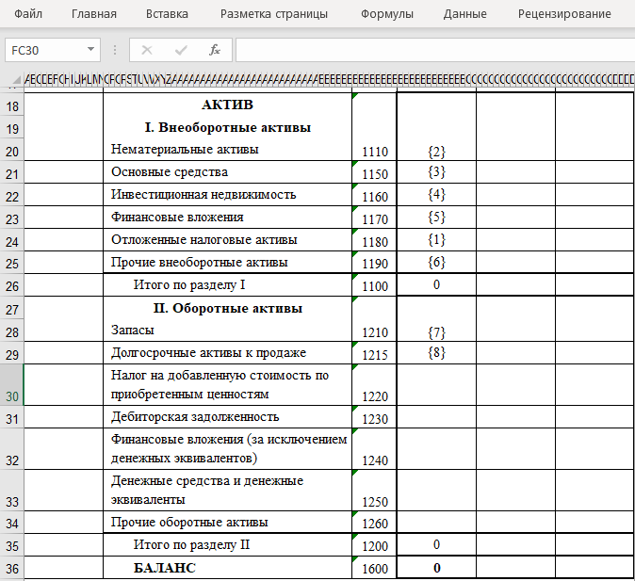635x581 pixels.
Task: Select the cell with code 1600
Action: 374,568
